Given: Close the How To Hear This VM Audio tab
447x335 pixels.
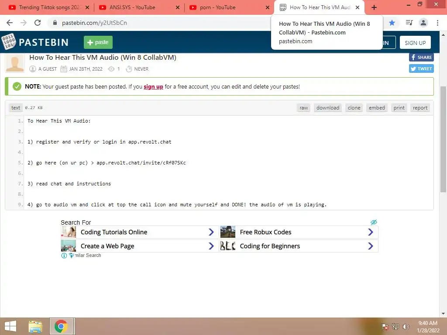Looking at the screenshot, I should [358, 7].
